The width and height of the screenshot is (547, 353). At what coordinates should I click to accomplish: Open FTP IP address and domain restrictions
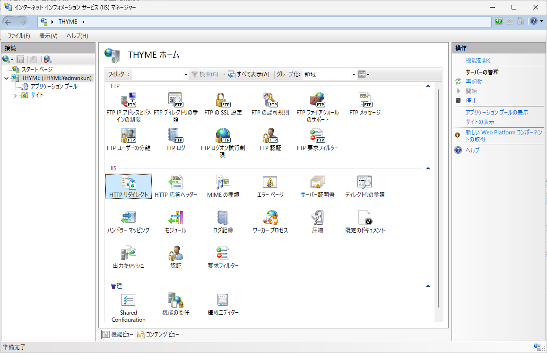point(129,107)
